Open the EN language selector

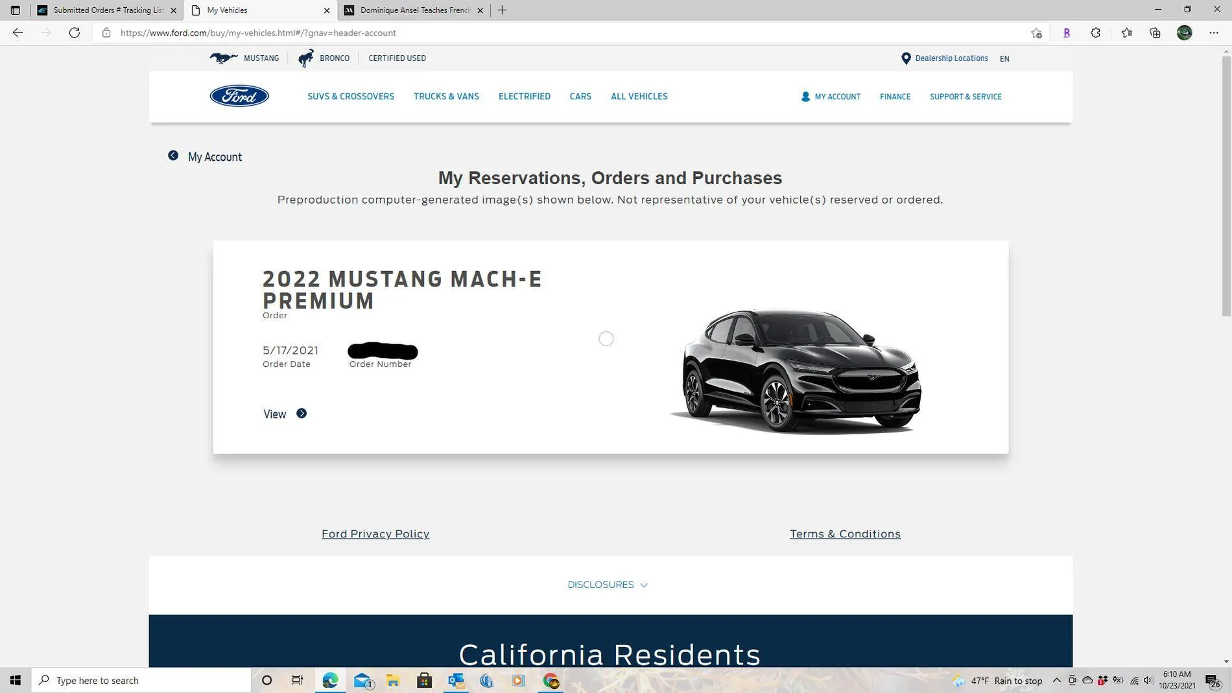click(x=1004, y=58)
